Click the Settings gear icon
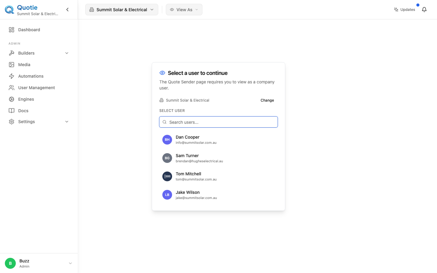437x273 pixels. tap(12, 122)
